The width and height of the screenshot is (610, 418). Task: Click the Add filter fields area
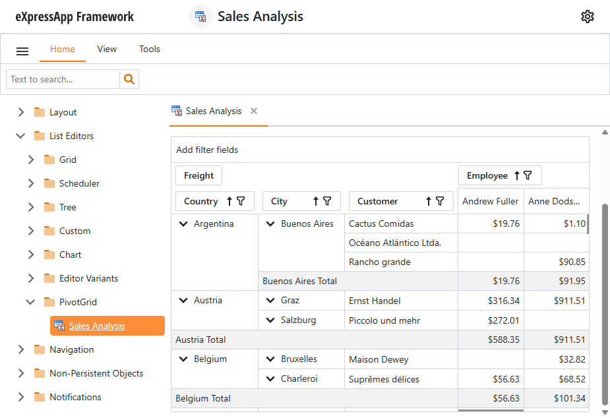(x=380, y=150)
